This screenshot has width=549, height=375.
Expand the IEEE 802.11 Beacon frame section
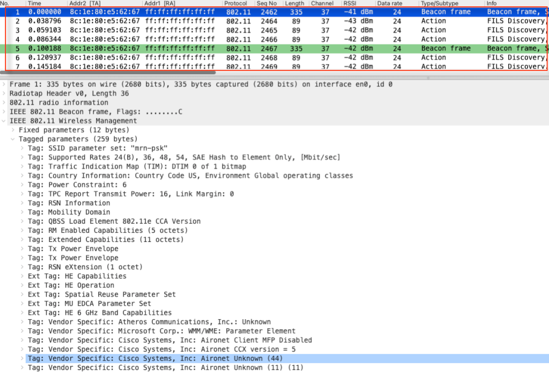4,112
